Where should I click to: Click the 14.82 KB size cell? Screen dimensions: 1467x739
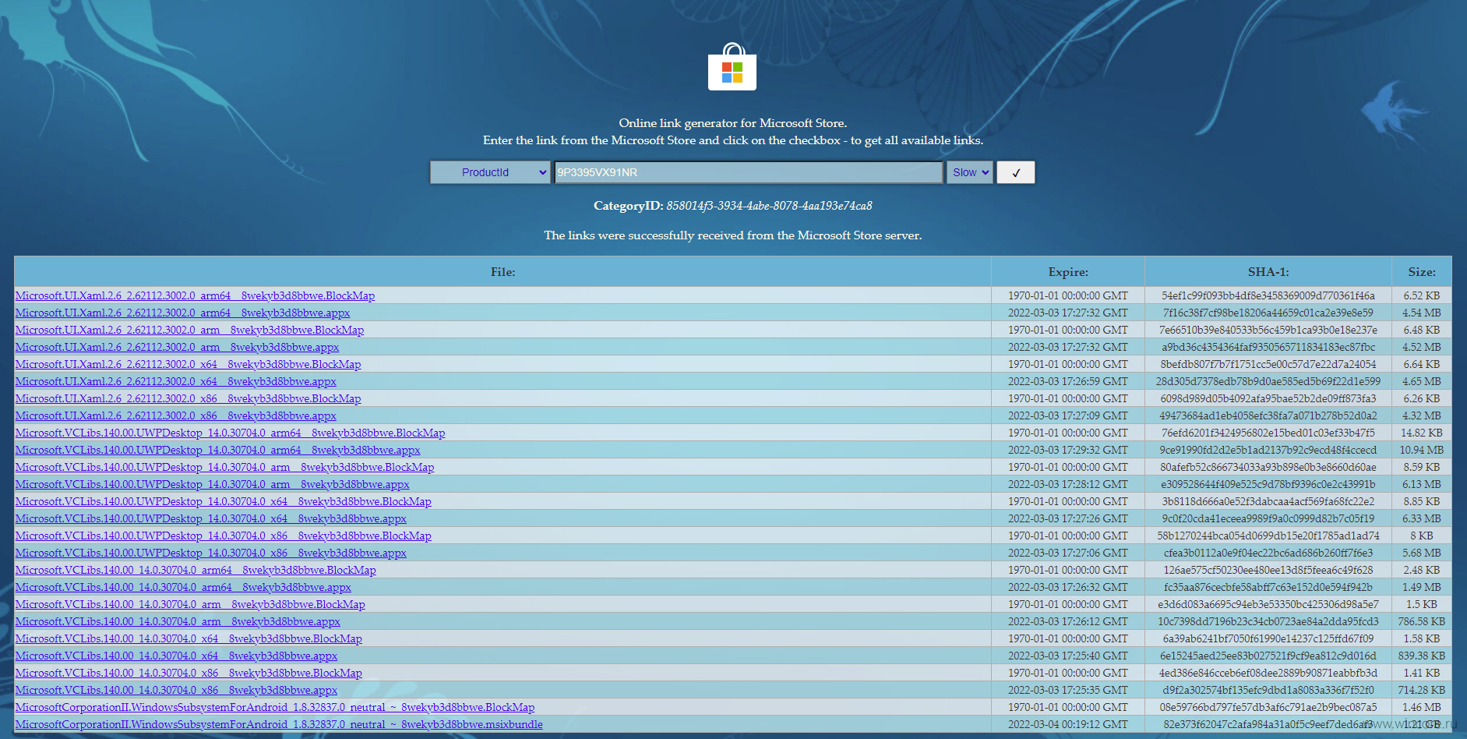click(x=1422, y=433)
